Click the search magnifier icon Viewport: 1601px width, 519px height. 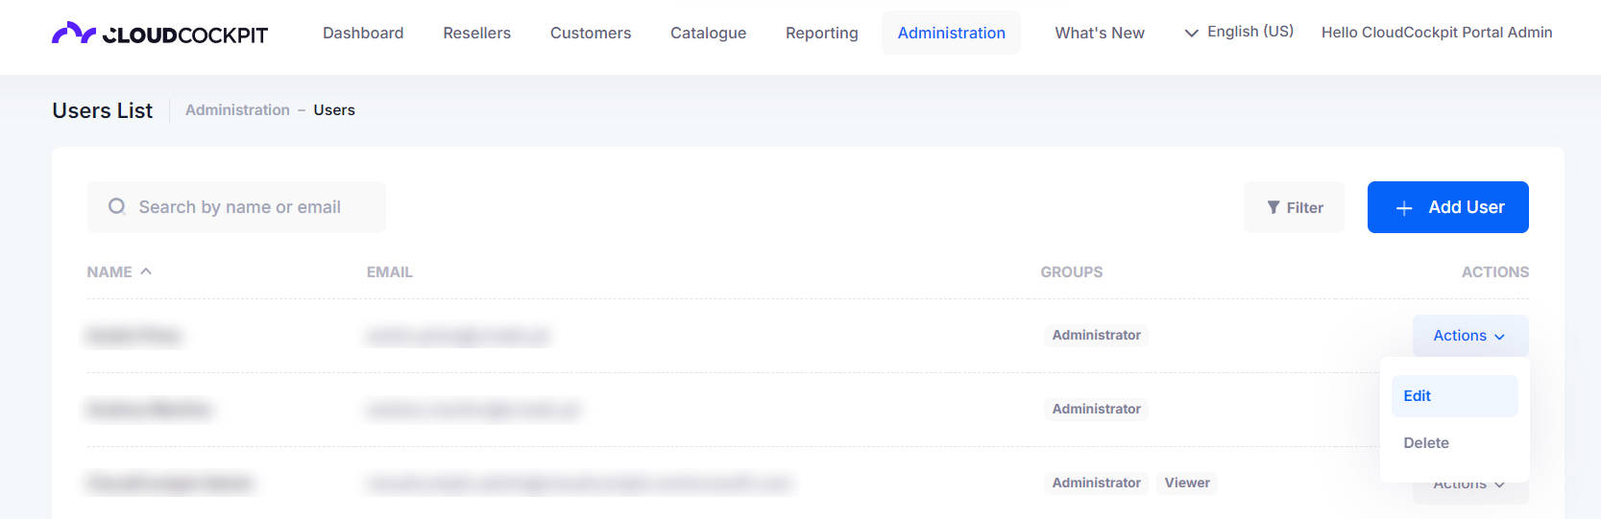[117, 206]
